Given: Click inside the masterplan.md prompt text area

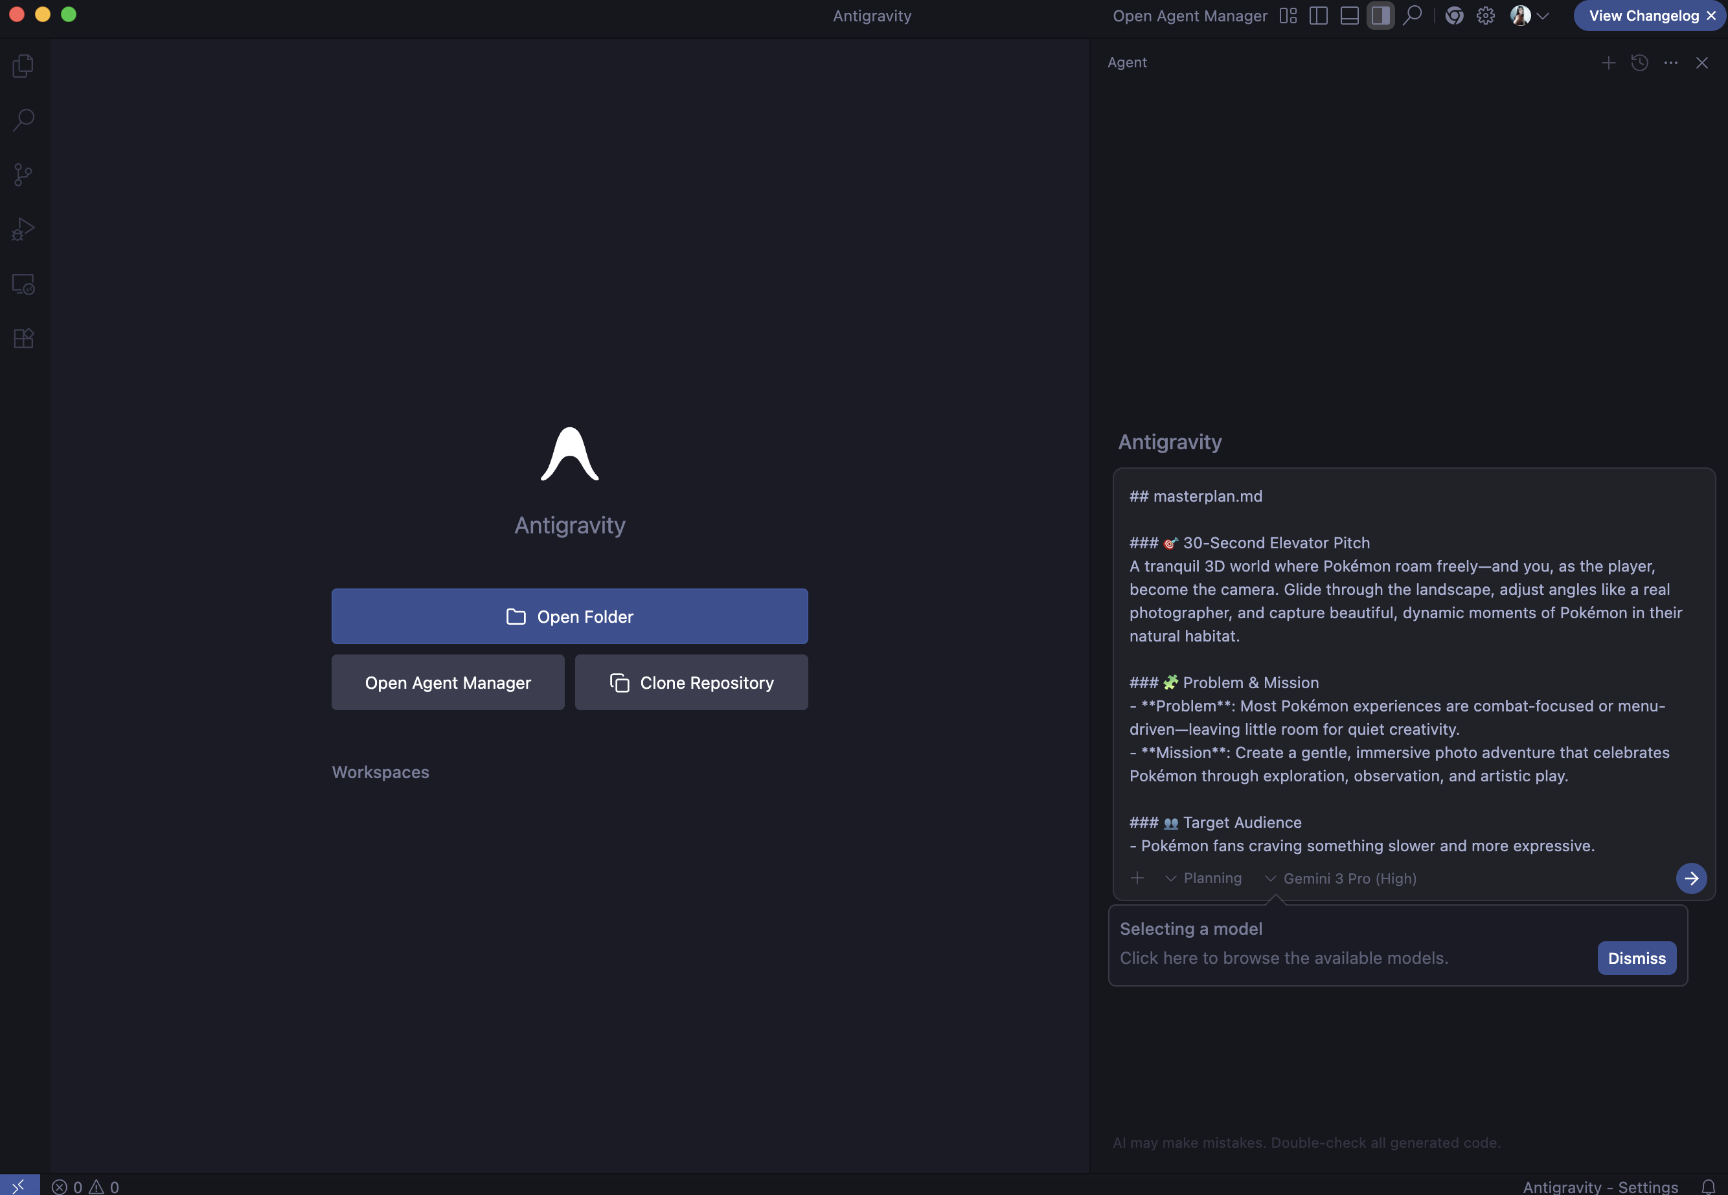Looking at the screenshot, I should tap(1413, 670).
